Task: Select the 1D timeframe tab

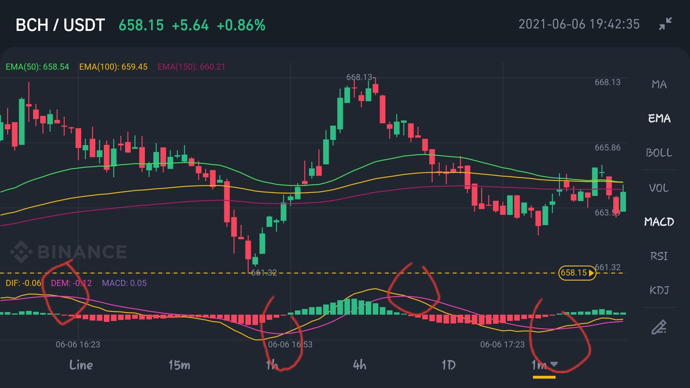Action: pos(448,365)
